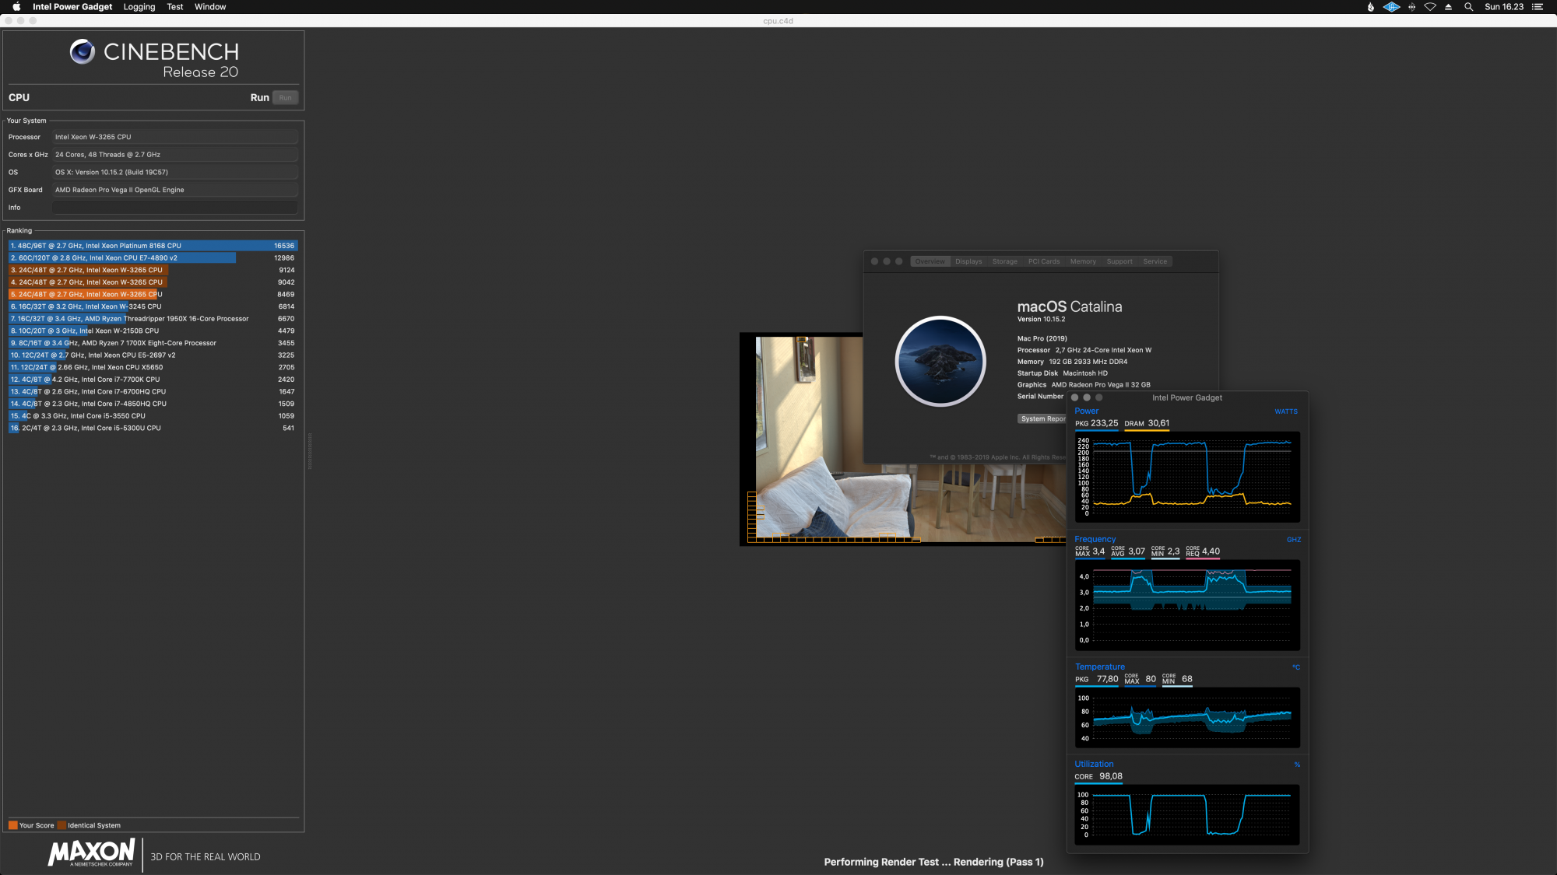Select ranking row Xeon CPU E5-2697 v2

[153, 355]
